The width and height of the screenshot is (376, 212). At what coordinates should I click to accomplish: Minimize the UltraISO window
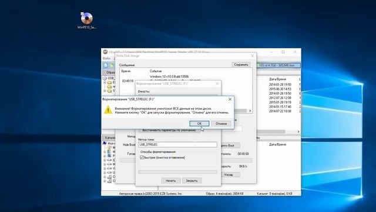(271, 52)
